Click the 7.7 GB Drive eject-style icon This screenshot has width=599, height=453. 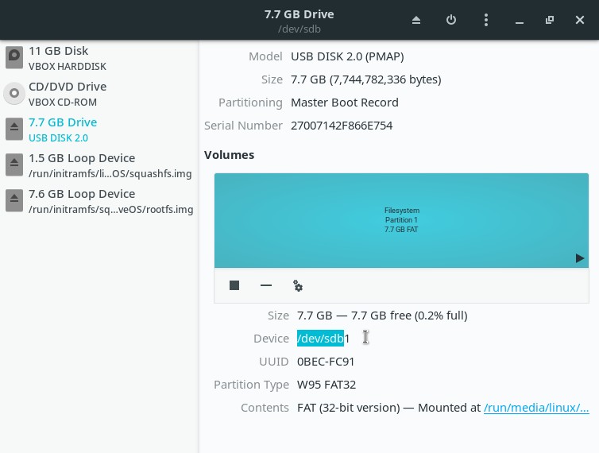point(14,130)
